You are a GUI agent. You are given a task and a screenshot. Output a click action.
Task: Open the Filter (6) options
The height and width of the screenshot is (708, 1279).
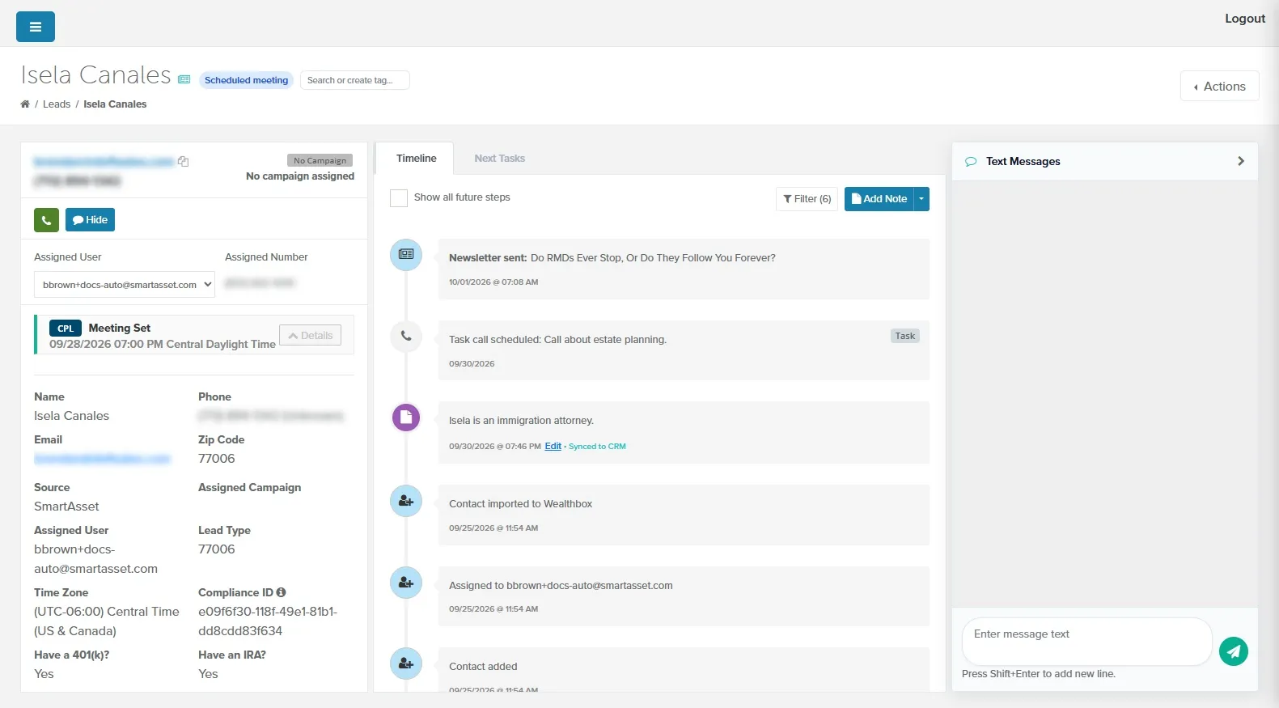[x=807, y=199]
